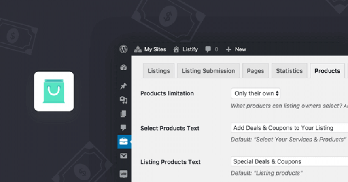The height and width of the screenshot is (182, 348).
Task: Switch to the Listings tab
Action: pyautogui.click(x=159, y=71)
